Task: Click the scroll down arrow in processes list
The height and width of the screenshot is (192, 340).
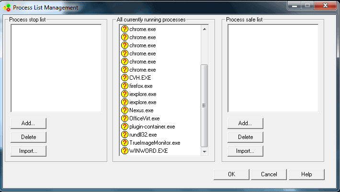Action: point(204,151)
